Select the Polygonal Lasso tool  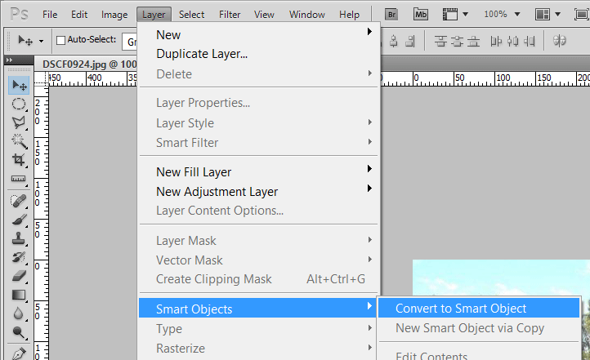18,122
